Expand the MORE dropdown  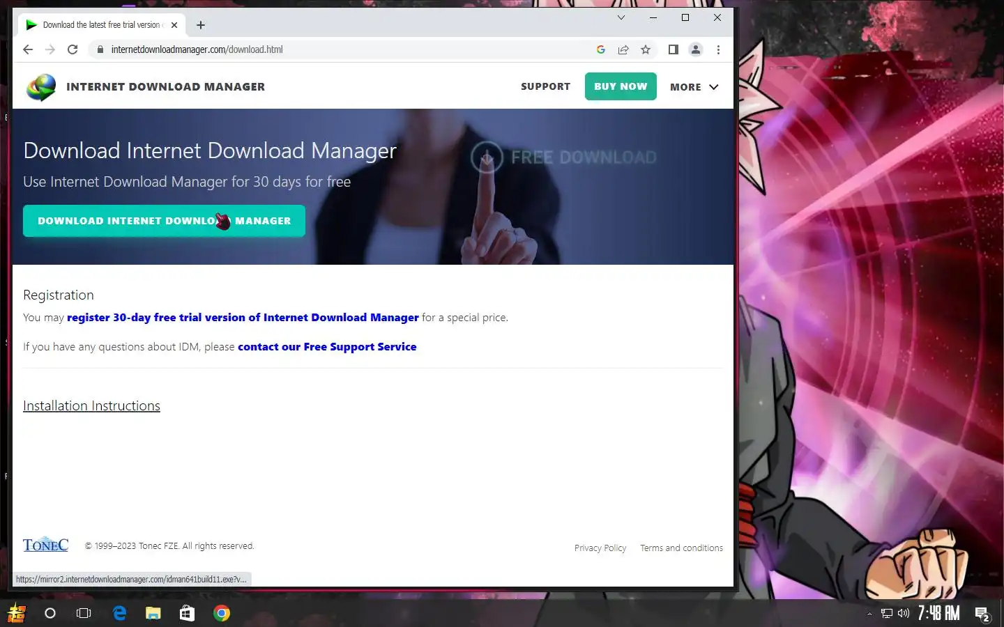point(694,87)
